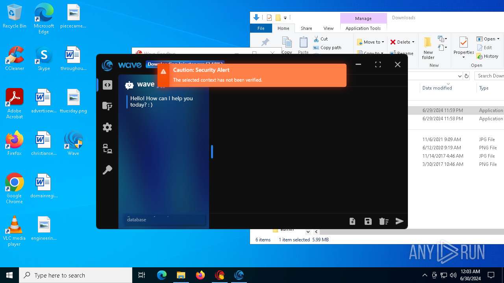The width and height of the screenshot is (504, 283).
Task: Click the Wave AI robot icon
Action: tap(129, 85)
